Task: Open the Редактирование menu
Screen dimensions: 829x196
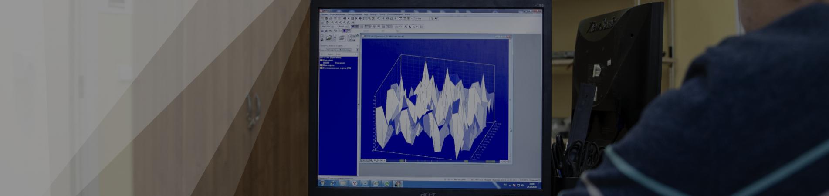Action: [x=338, y=14]
